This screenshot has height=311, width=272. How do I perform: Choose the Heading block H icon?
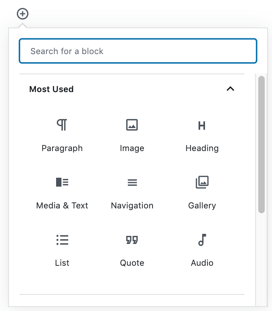point(202,126)
